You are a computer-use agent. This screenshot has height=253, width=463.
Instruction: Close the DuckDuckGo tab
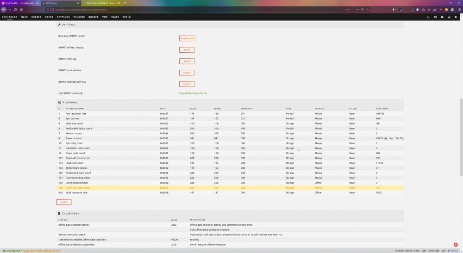pos(38,3)
